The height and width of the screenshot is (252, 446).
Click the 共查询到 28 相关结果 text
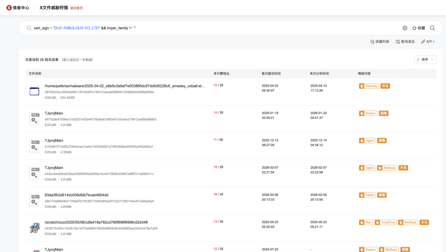coord(42,60)
